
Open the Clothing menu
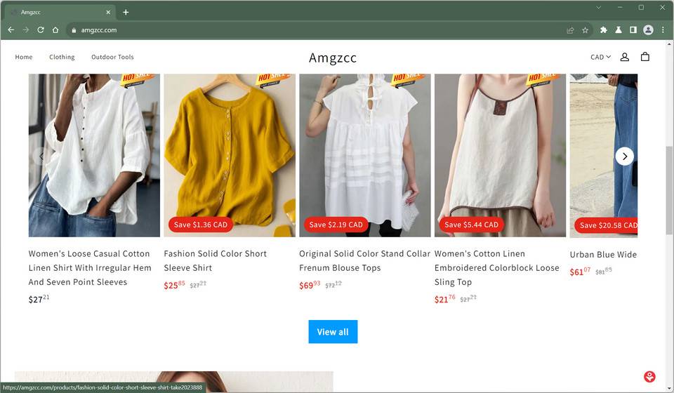click(x=62, y=57)
